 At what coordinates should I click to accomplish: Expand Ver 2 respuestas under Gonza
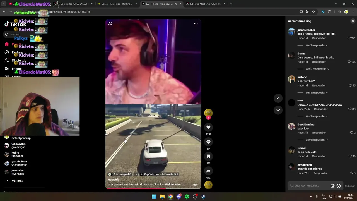(317, 69)
